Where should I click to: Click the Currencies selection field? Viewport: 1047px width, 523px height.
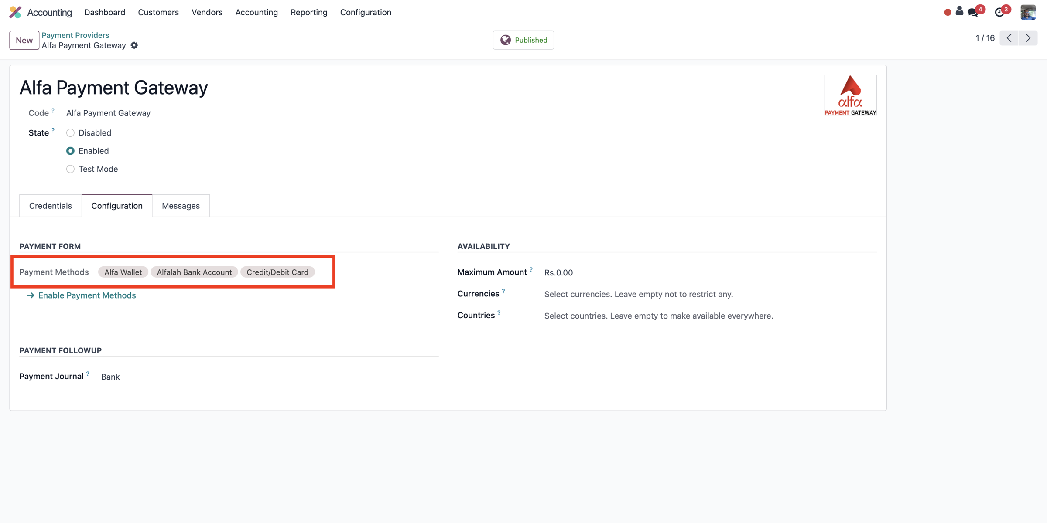(x=710, y=294)
